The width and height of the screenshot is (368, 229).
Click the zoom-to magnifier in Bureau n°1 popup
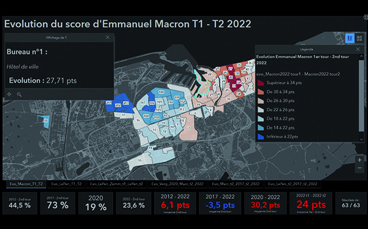click(x=19, y=94)
